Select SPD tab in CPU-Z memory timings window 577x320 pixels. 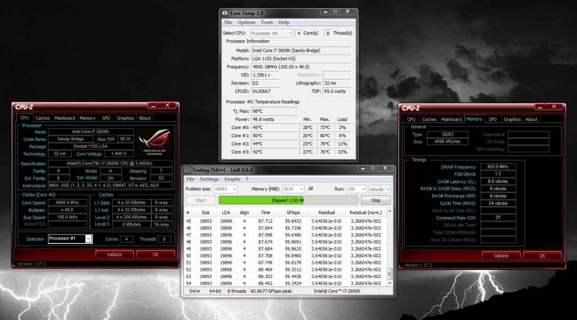[493, 120]
